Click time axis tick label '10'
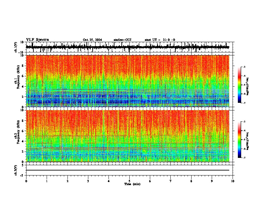 [233, 181]
